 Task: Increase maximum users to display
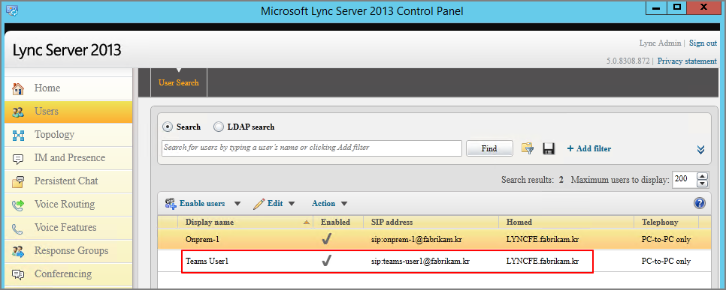pos(703,176)
